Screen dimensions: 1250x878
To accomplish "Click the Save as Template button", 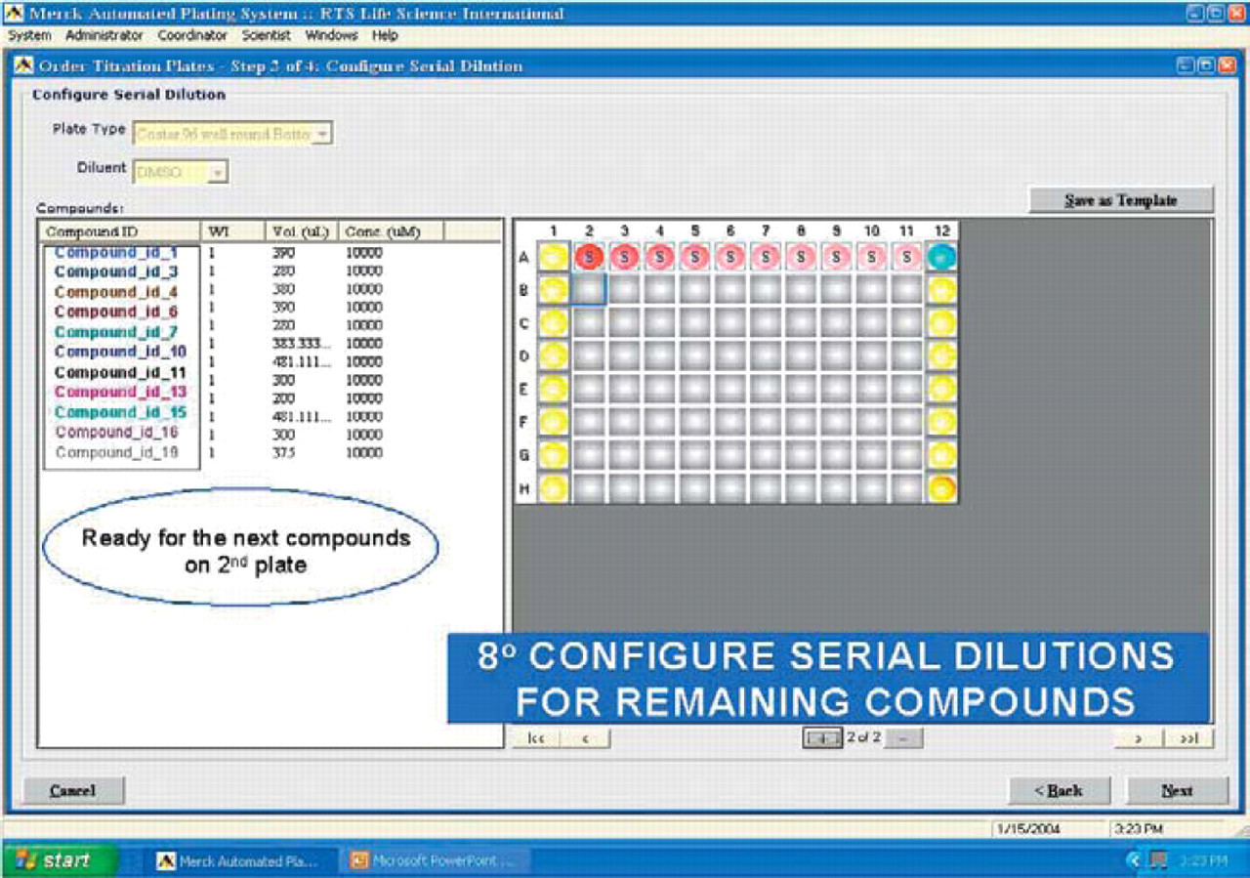I will (1121, 200).
